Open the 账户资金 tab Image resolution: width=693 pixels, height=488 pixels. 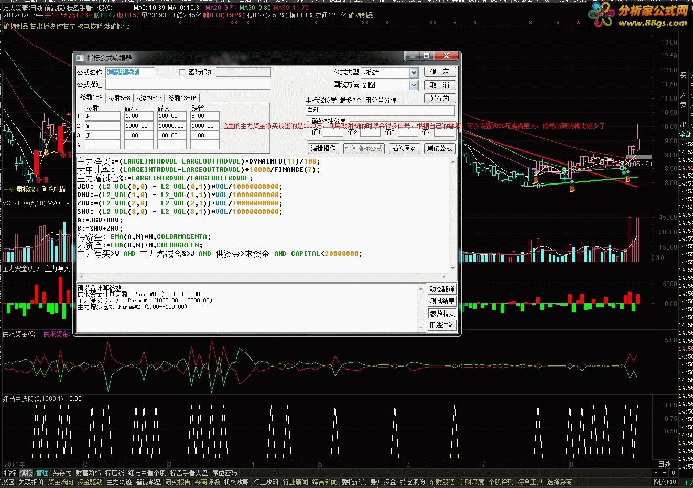(384, 482)
